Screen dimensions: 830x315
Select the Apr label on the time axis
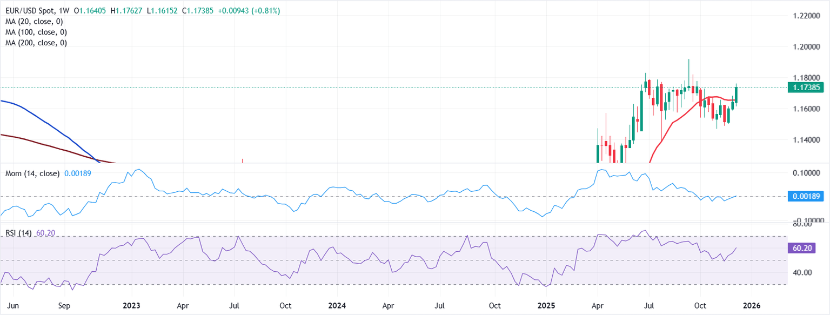tap(183, 305)
